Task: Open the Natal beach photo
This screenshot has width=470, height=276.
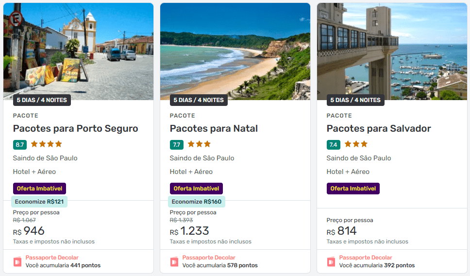Action: pos(235,51)
